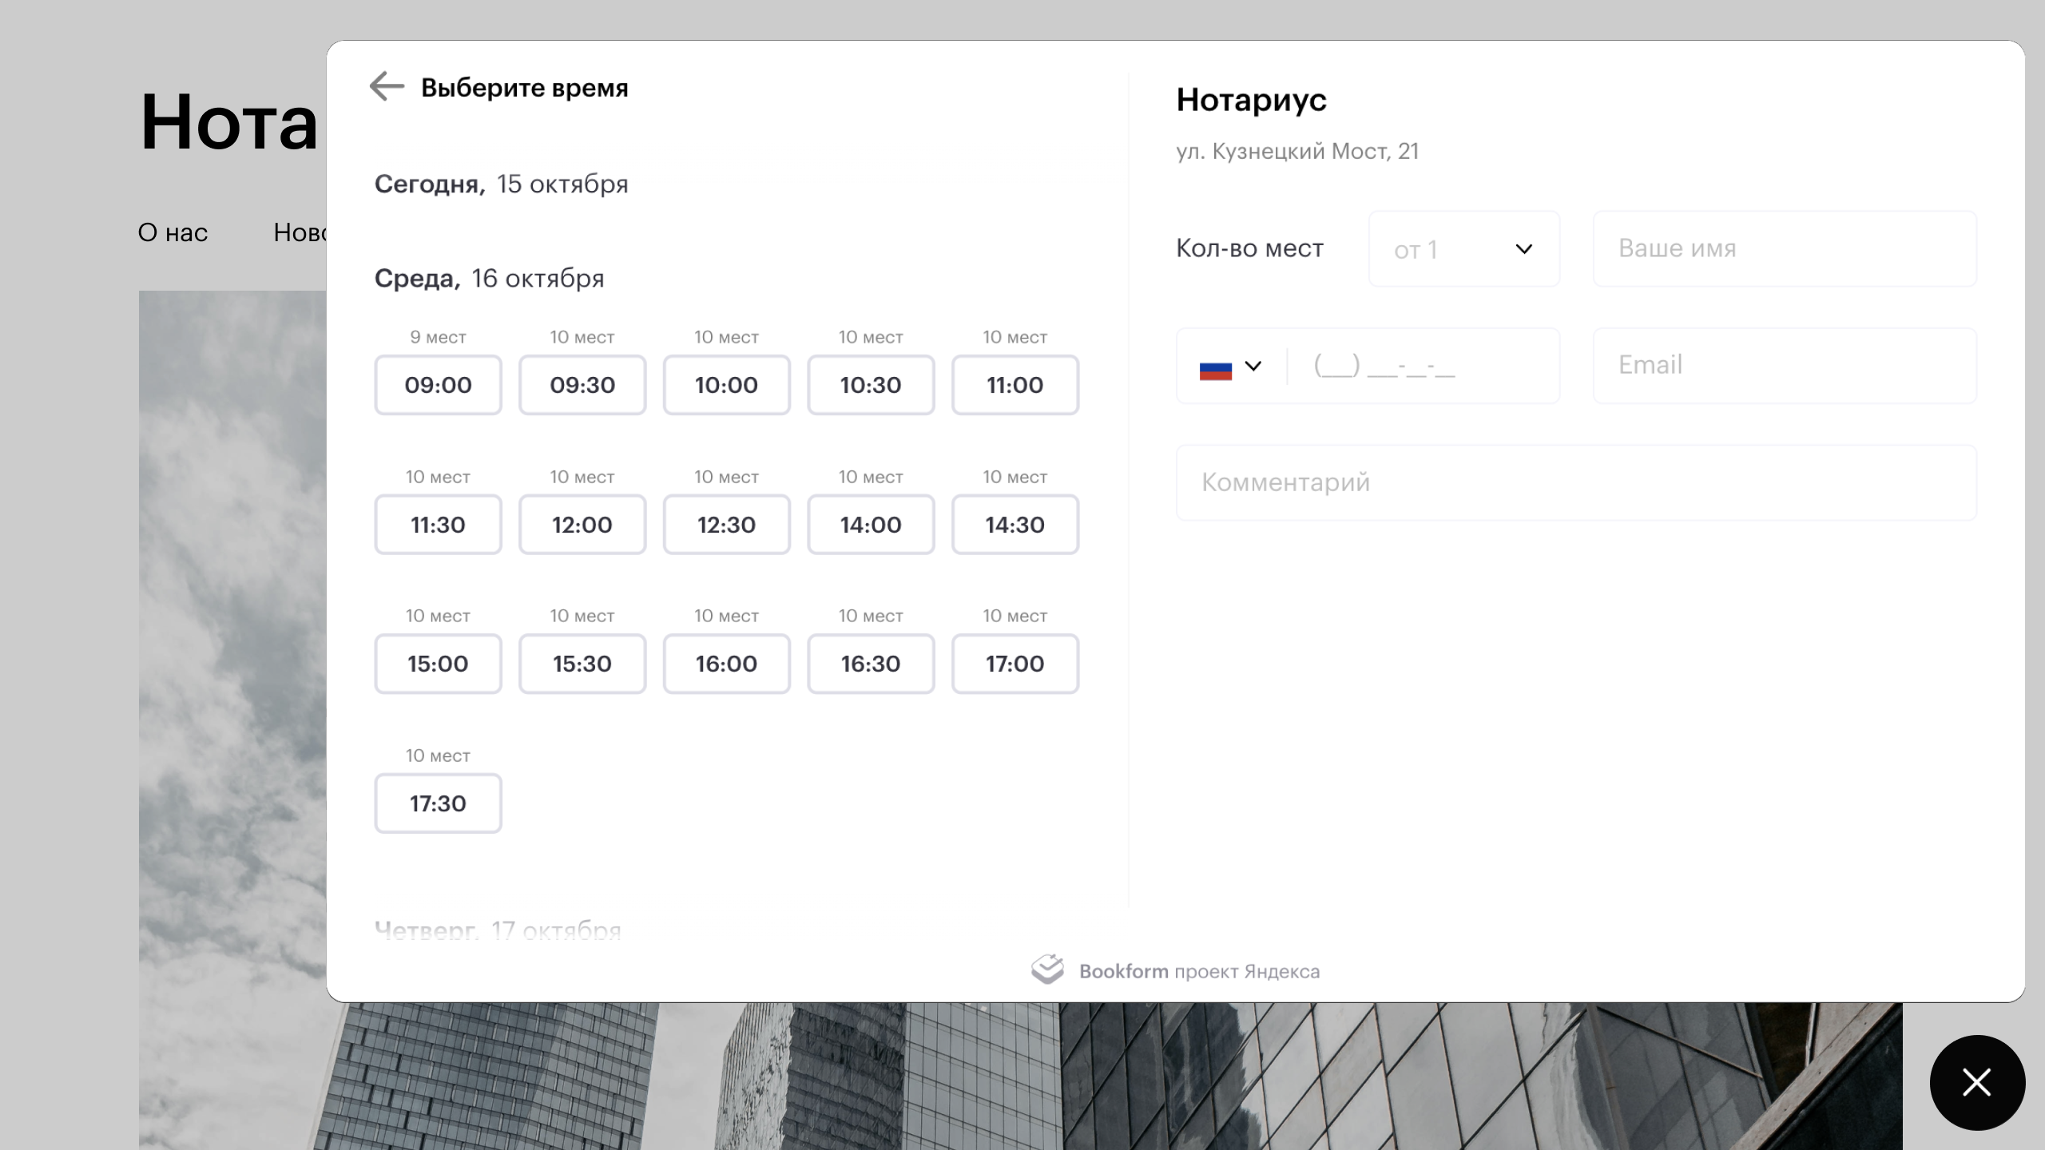Click the Нотариус title in the form

pos(1251,100)
